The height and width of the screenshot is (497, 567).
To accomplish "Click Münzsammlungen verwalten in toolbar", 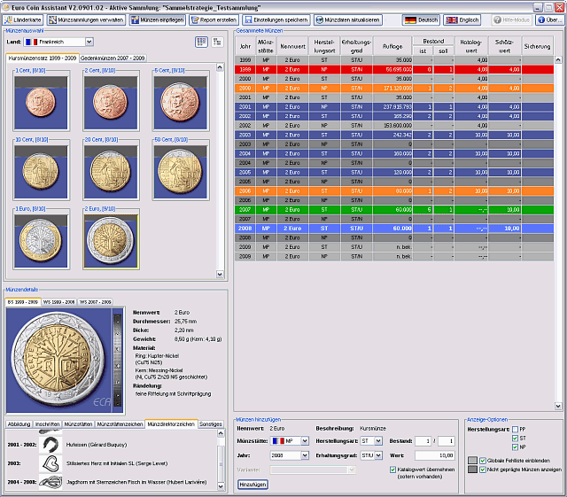I will coord(87,19).
